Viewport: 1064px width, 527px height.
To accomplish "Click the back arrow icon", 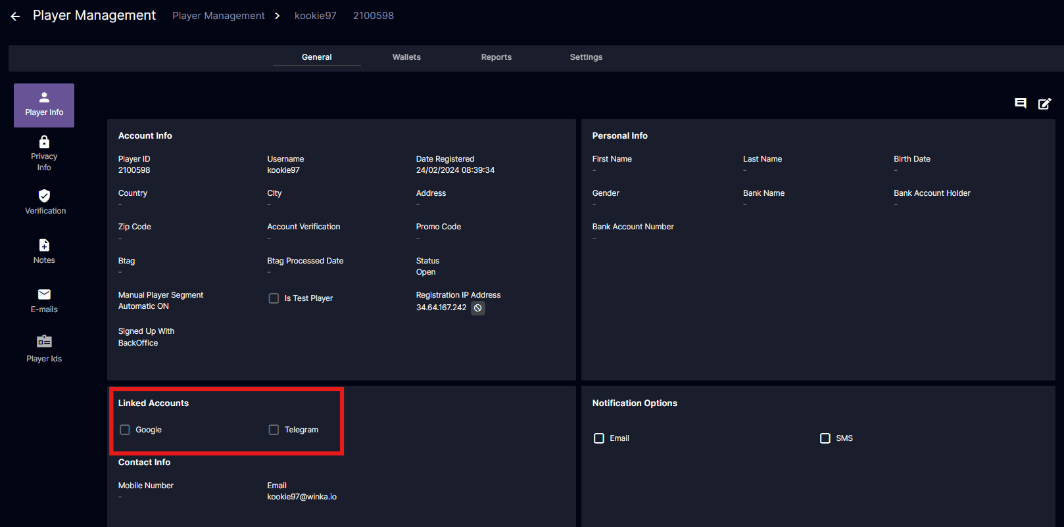I will (x=15, y=16).
